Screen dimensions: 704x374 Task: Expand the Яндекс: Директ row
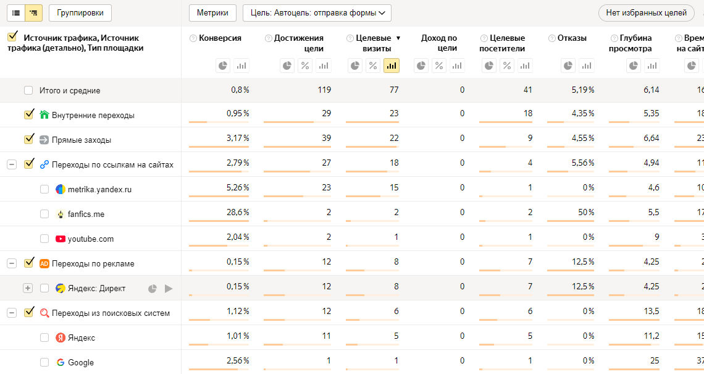[x=27, y=288]
